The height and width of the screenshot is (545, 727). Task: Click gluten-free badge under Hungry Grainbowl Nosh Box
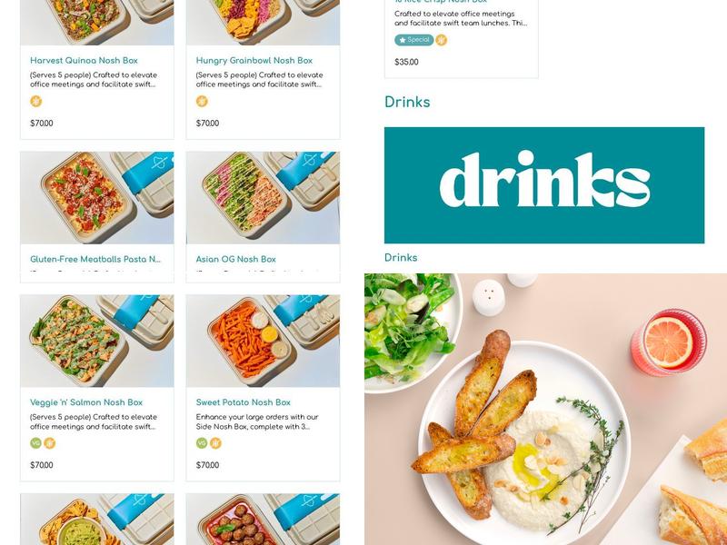point(202,101)
